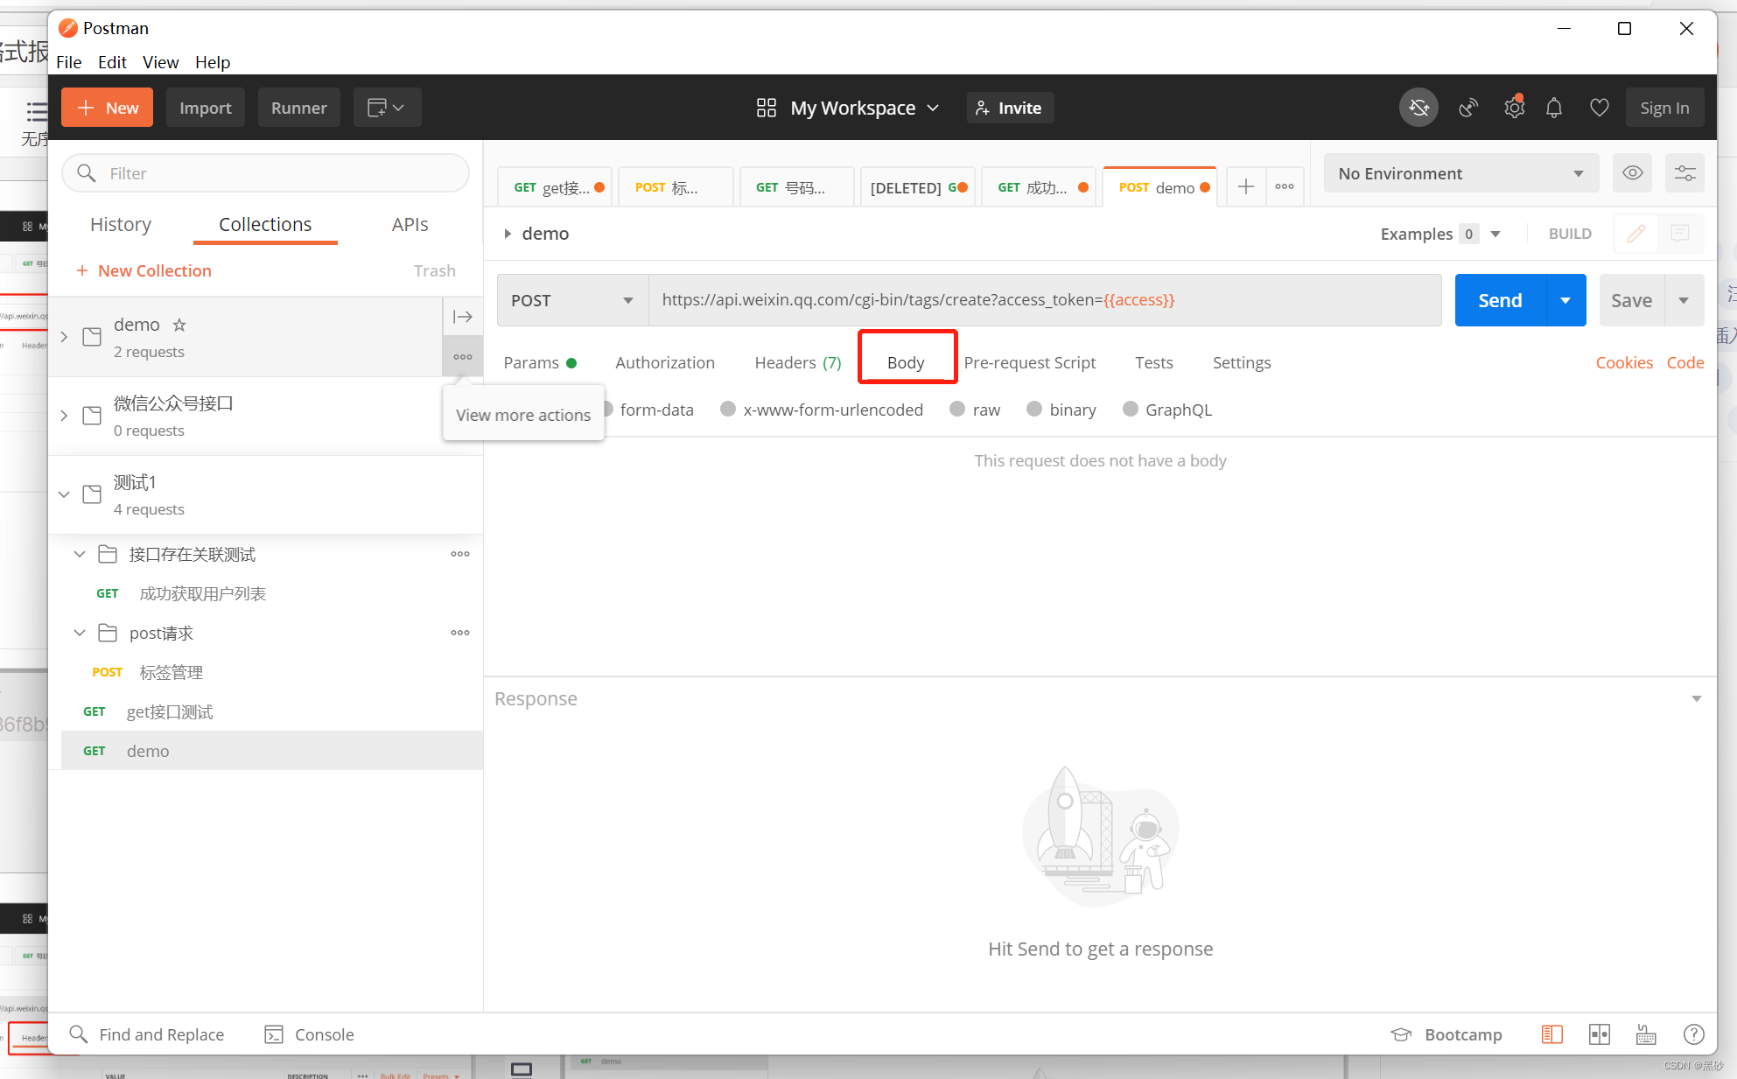Click the add new tab plus icon
1737x1079 pixels.
1246,186
